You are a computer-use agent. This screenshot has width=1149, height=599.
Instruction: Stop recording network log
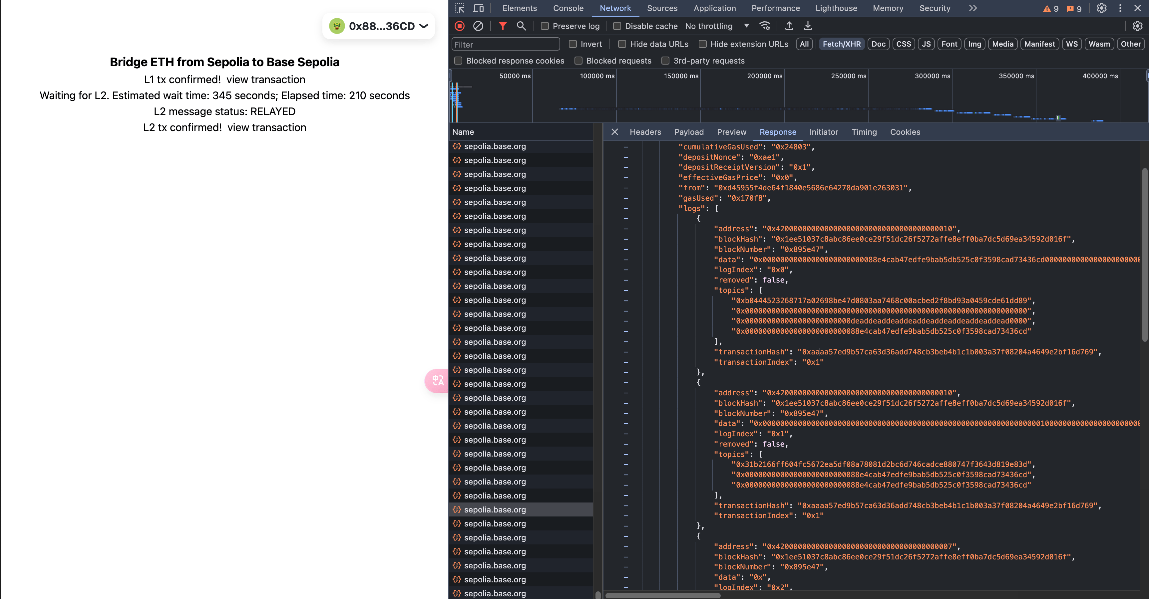[x=459, y=26]
